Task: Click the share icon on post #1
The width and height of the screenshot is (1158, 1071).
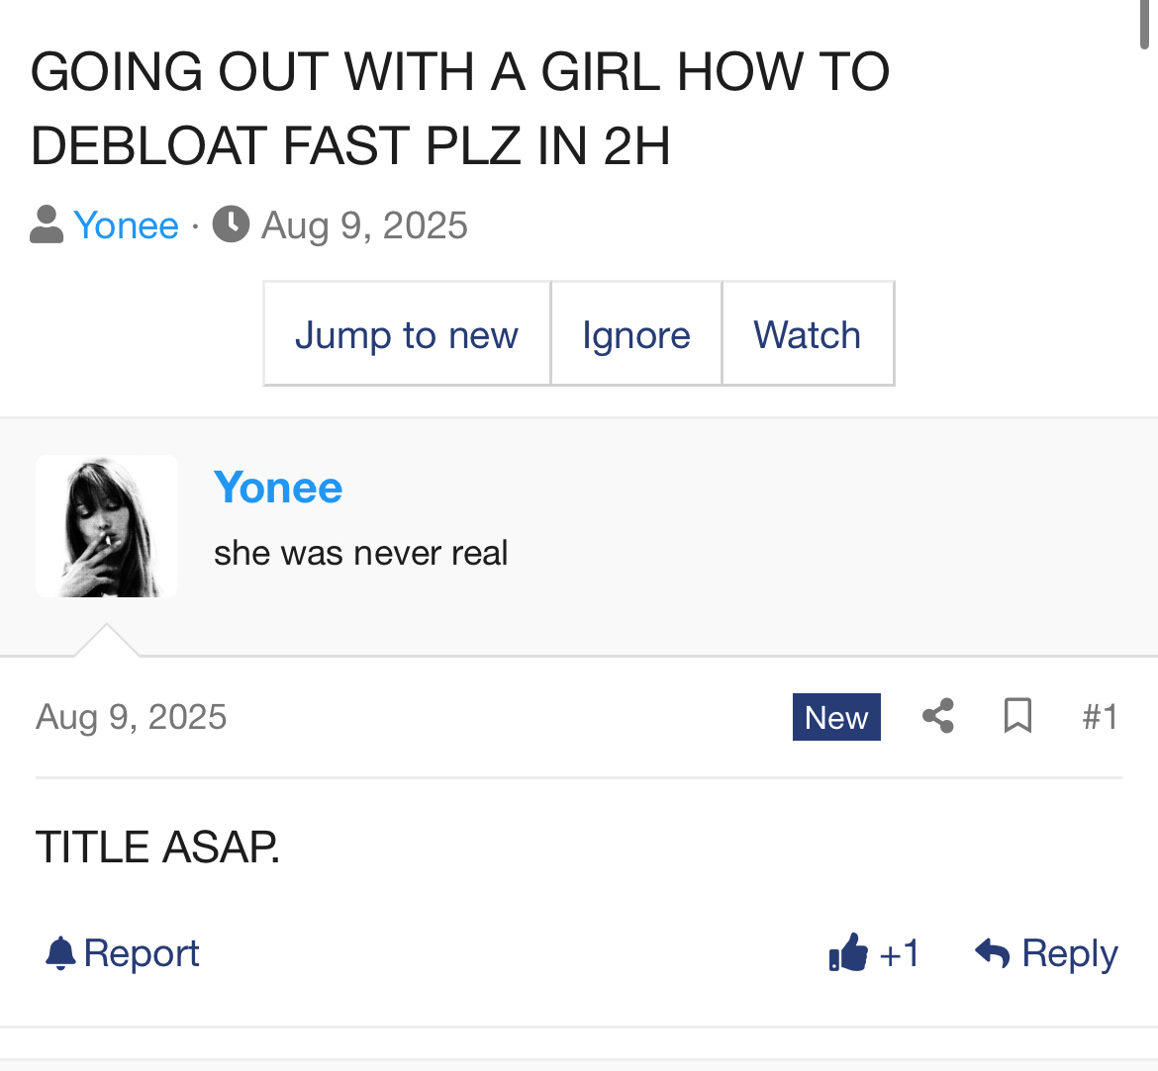Action: pyautogui.click(x=938, y=716)
